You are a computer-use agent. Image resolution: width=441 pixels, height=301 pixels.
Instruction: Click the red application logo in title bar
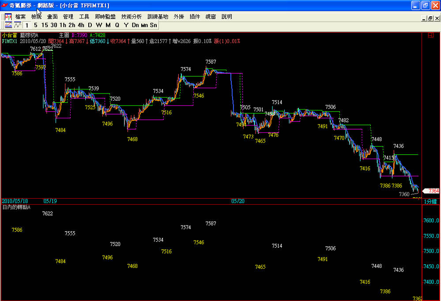[5, 5]
